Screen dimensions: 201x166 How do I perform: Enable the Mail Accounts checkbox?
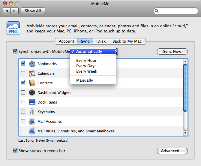[x=23, y=121]
